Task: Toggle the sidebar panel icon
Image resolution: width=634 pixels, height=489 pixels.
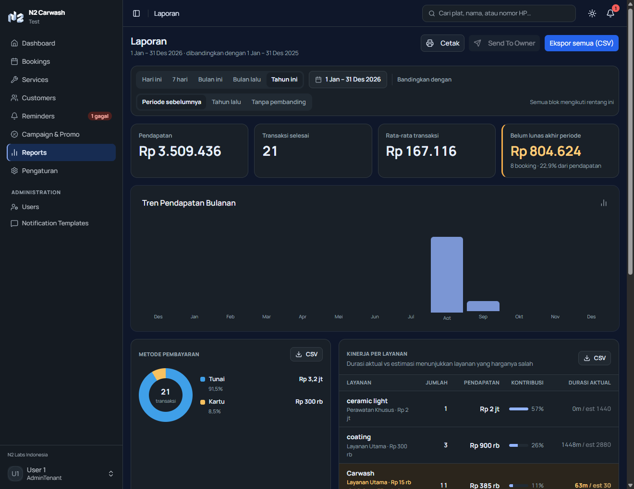Action: (x=136, y=13)
